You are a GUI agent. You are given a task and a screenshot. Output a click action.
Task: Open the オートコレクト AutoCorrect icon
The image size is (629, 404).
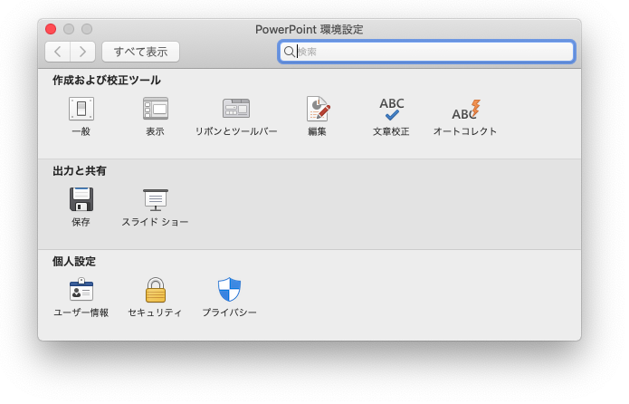[x=466, y=110]
